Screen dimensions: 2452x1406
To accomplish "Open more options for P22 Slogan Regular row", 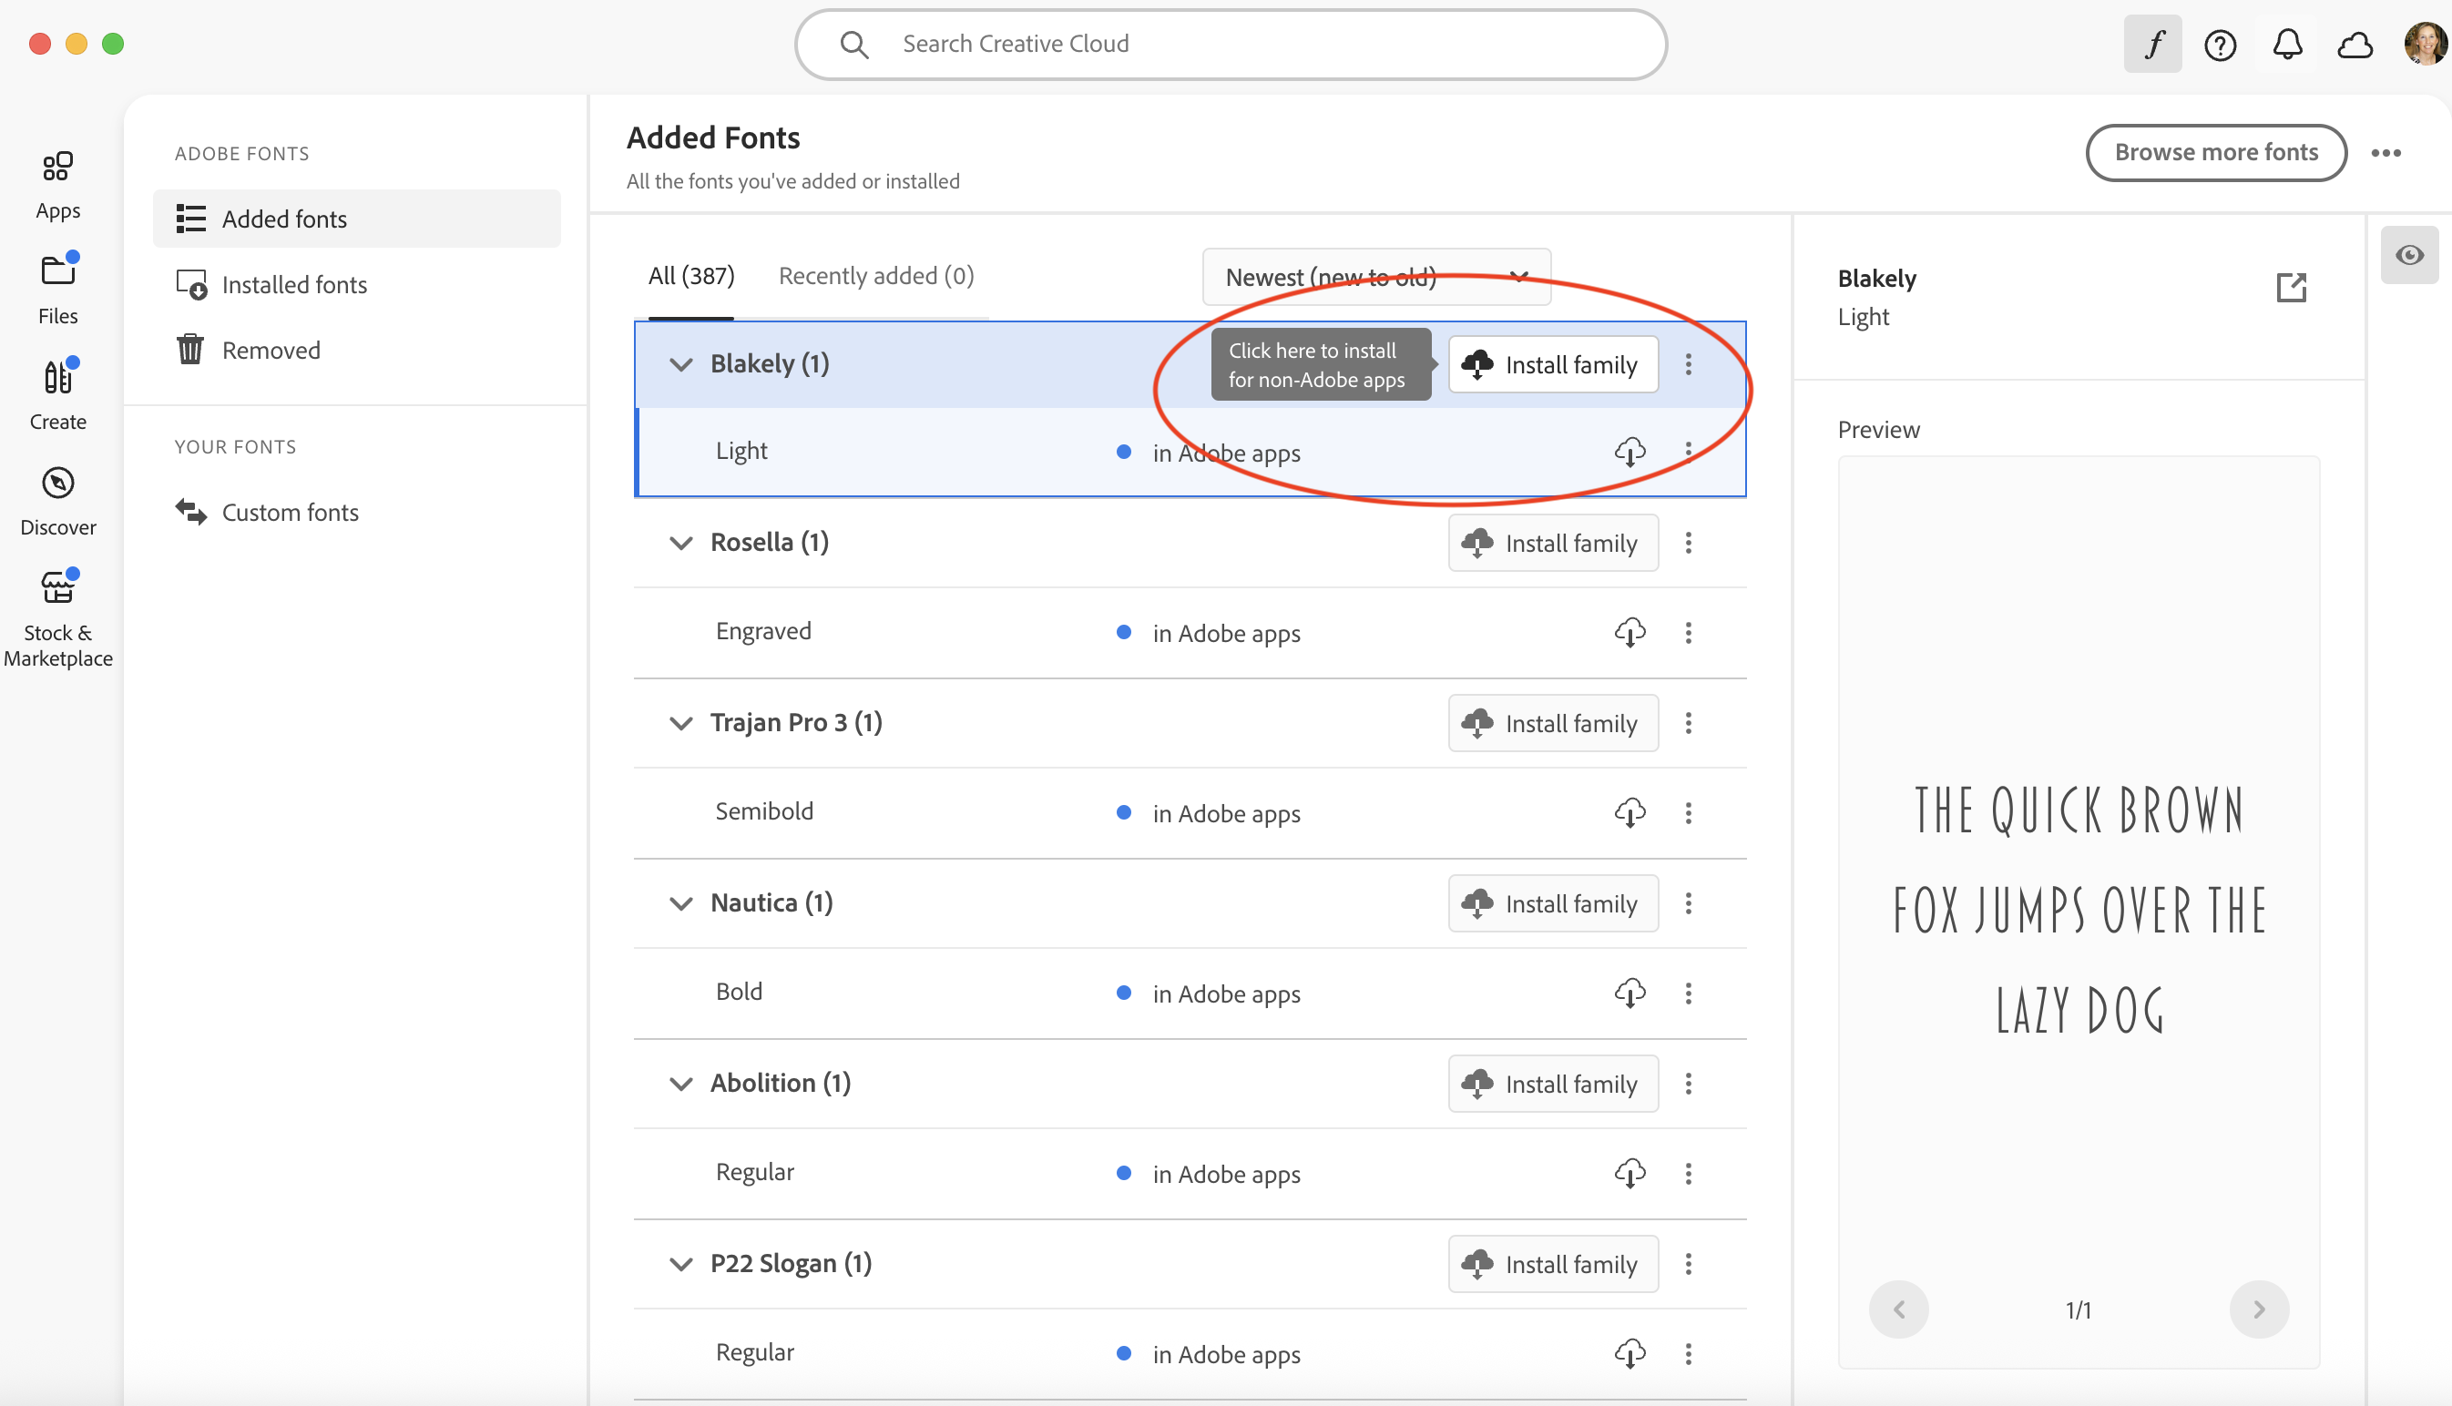I will tap(1688, 1354).
